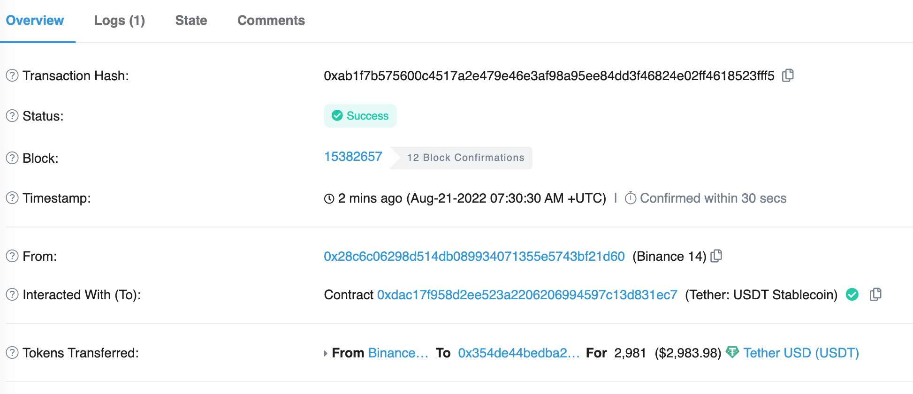This screenshot has width=913, height=394.
Task: Switch to the Logs (1) tab
Action: [x=119, y=21]
